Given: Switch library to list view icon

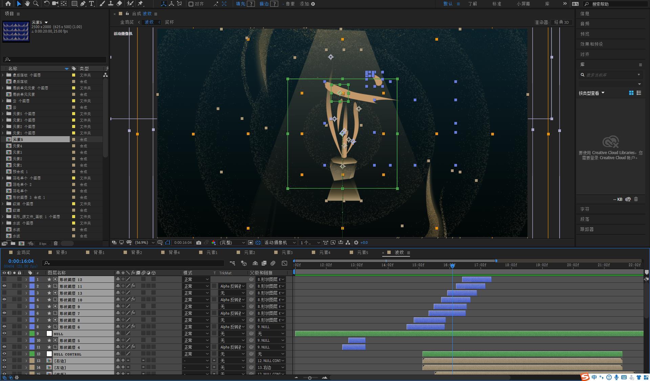Looking at the screenshot, I should pyautogui.click(x=639, y=93).
